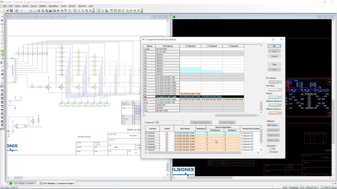
Task: Click the Undo arrow in the toolbar
Action: tap(22, 10)
